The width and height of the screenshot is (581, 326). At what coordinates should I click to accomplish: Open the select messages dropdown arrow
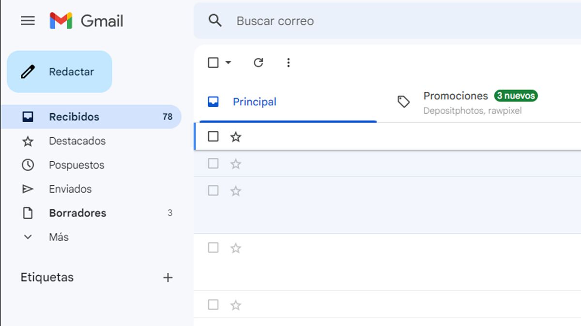click(x=228, y=62)
